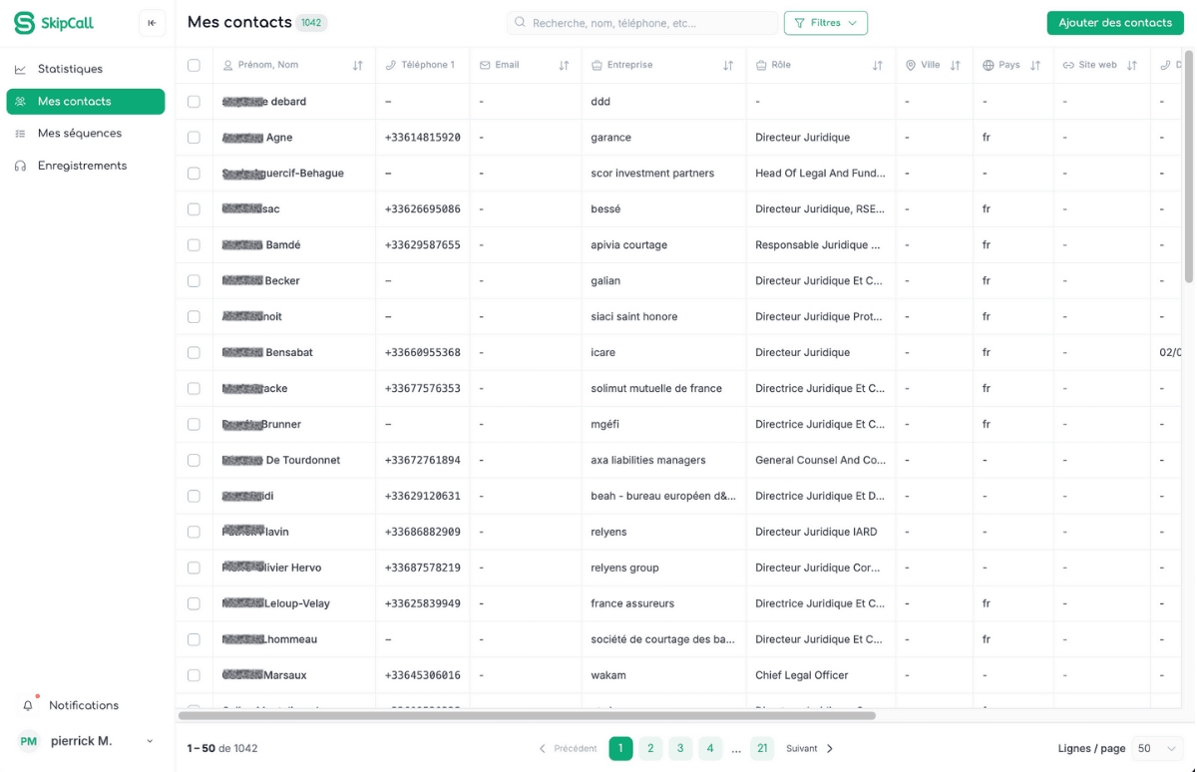
Task: Expand the pierrick M. account menu
Action: coord(150,741)
